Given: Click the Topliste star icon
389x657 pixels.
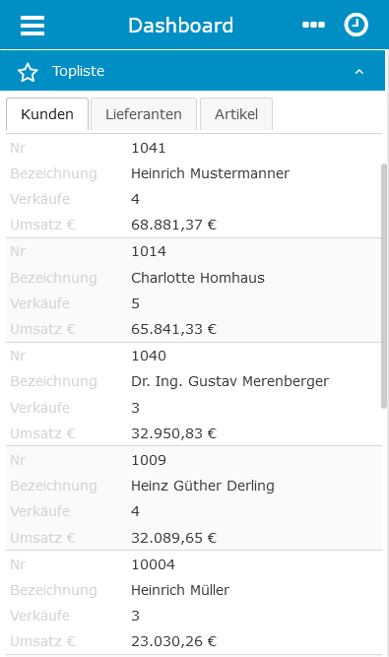Looking at the screenshot, I should pos(28,72).
